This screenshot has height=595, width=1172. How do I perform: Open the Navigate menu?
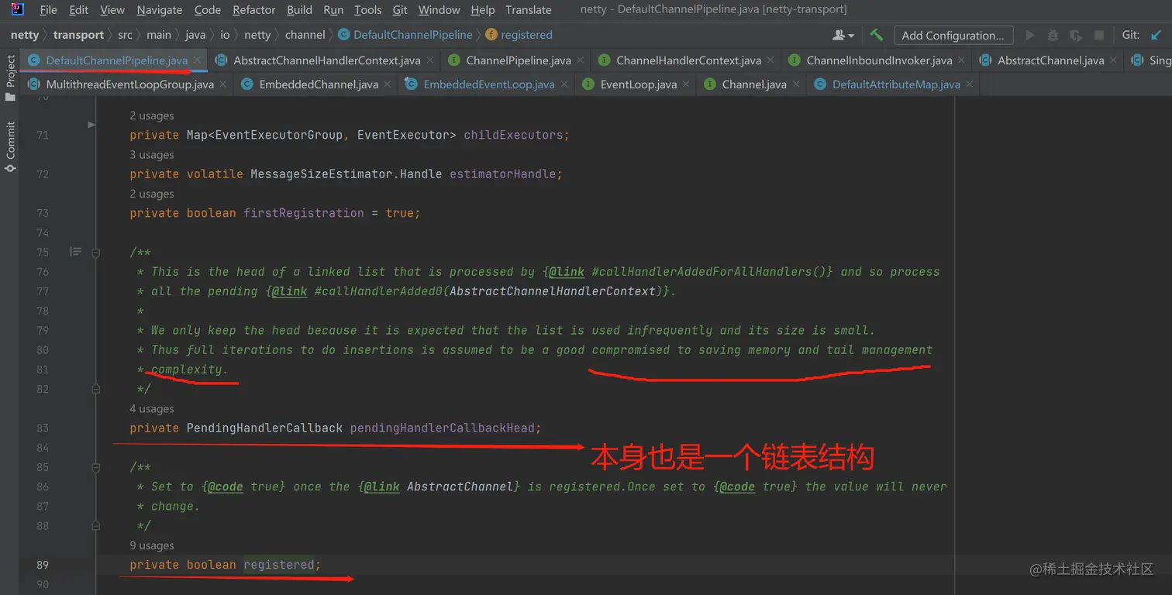point(160,10)
